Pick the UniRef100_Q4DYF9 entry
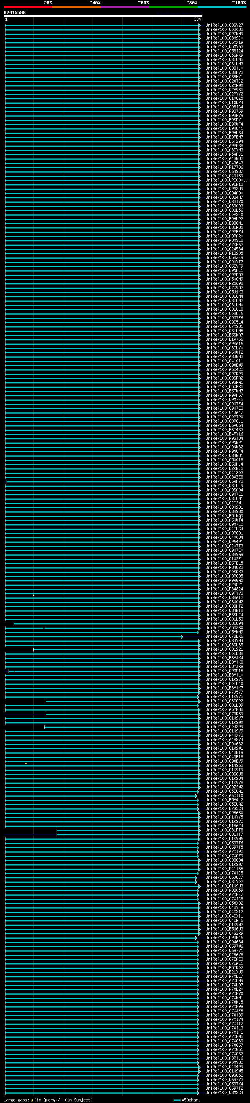250x1103 pixels. 224,907
